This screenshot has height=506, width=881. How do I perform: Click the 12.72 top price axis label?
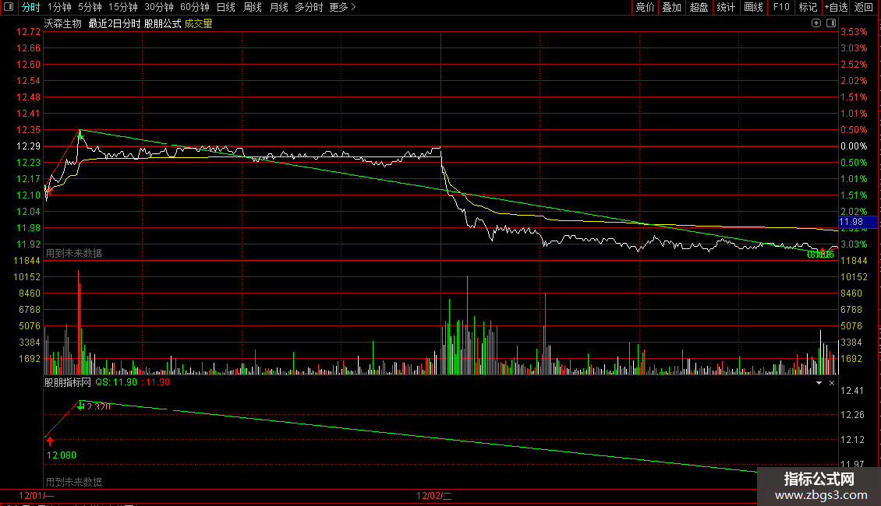coord(28,32)
